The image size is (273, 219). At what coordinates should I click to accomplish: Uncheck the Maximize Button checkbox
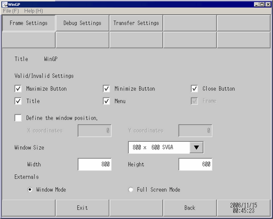18,89
